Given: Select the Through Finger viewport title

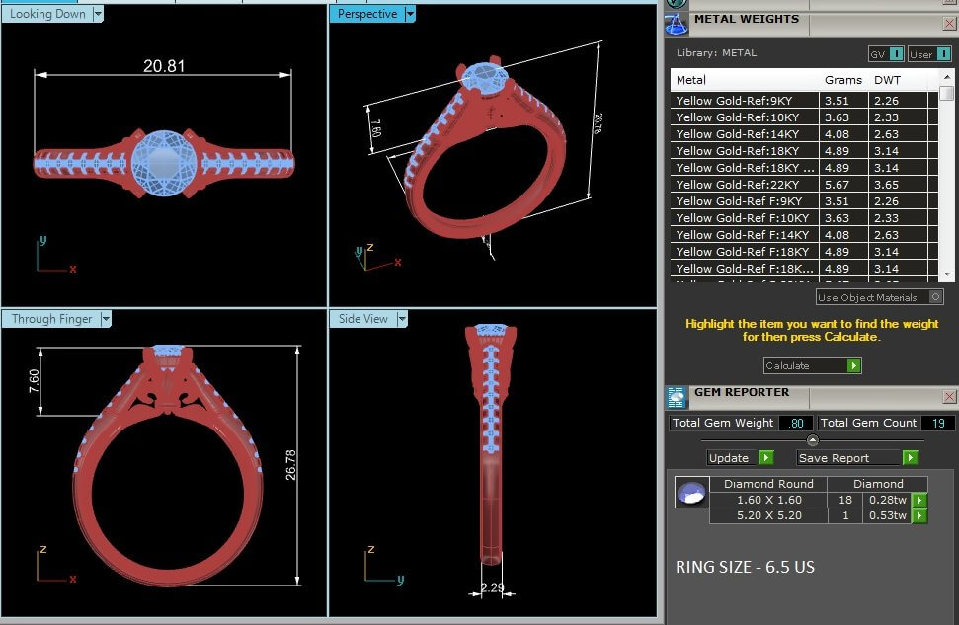Looking at the screenshot, I should tap(51, 319).
